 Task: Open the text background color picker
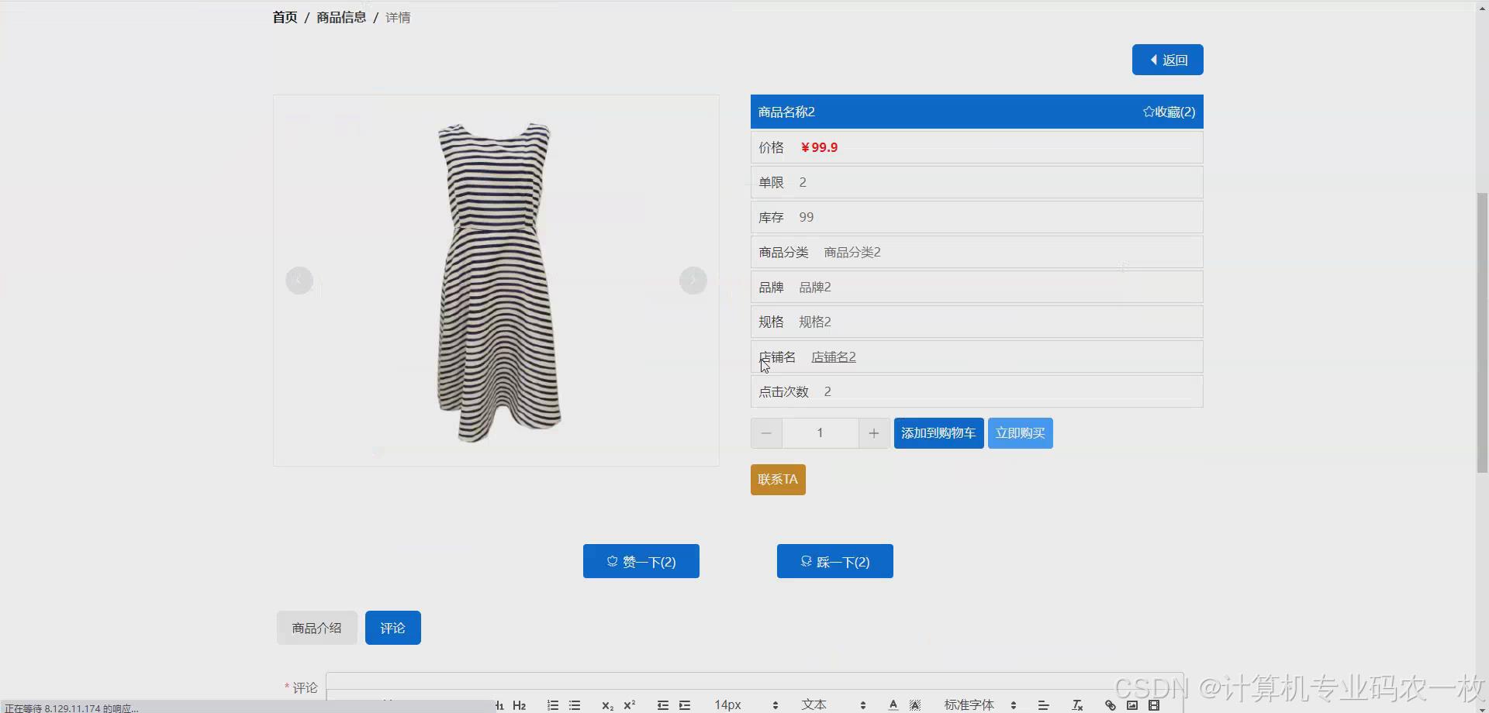(915, 705)
